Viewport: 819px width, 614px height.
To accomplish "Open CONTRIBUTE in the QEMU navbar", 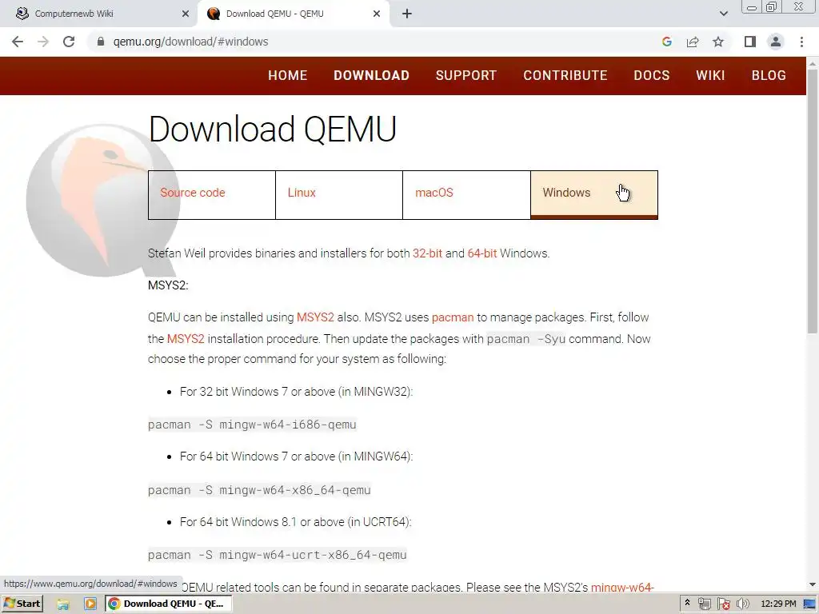I will click(x=565, y=75).
